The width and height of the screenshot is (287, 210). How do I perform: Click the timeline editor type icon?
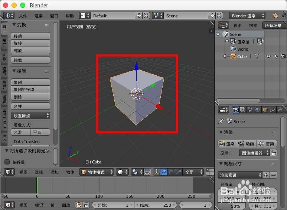(9, 205)
